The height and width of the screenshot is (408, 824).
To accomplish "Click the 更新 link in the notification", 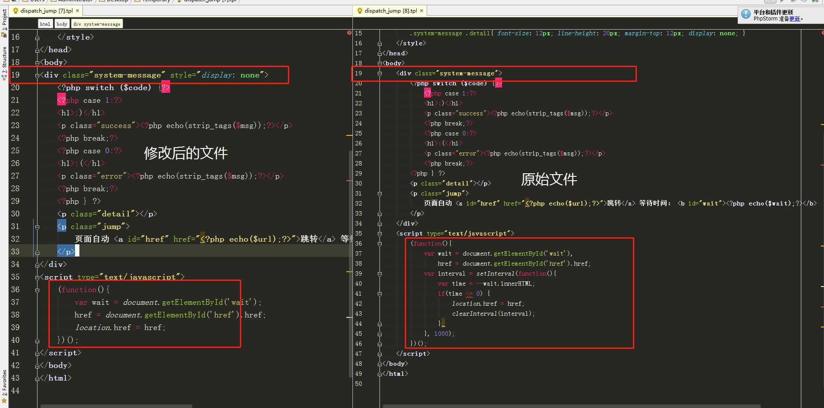I will (x=795, y=19).
